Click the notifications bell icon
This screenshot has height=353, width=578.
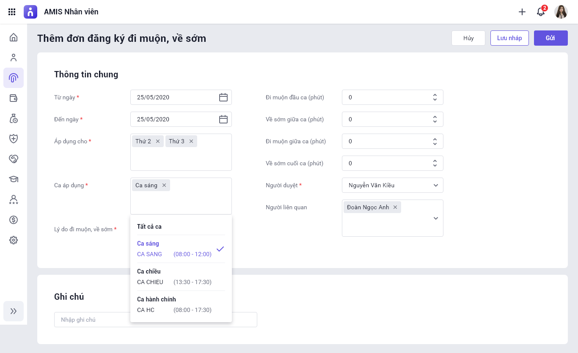point(541,12)
